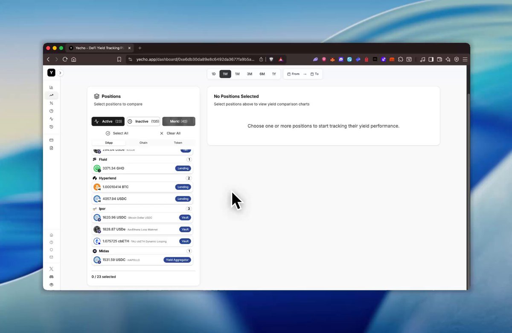Open the trending line sidebar icon
This screenshot has height=333, width=512.
[51, 95]
